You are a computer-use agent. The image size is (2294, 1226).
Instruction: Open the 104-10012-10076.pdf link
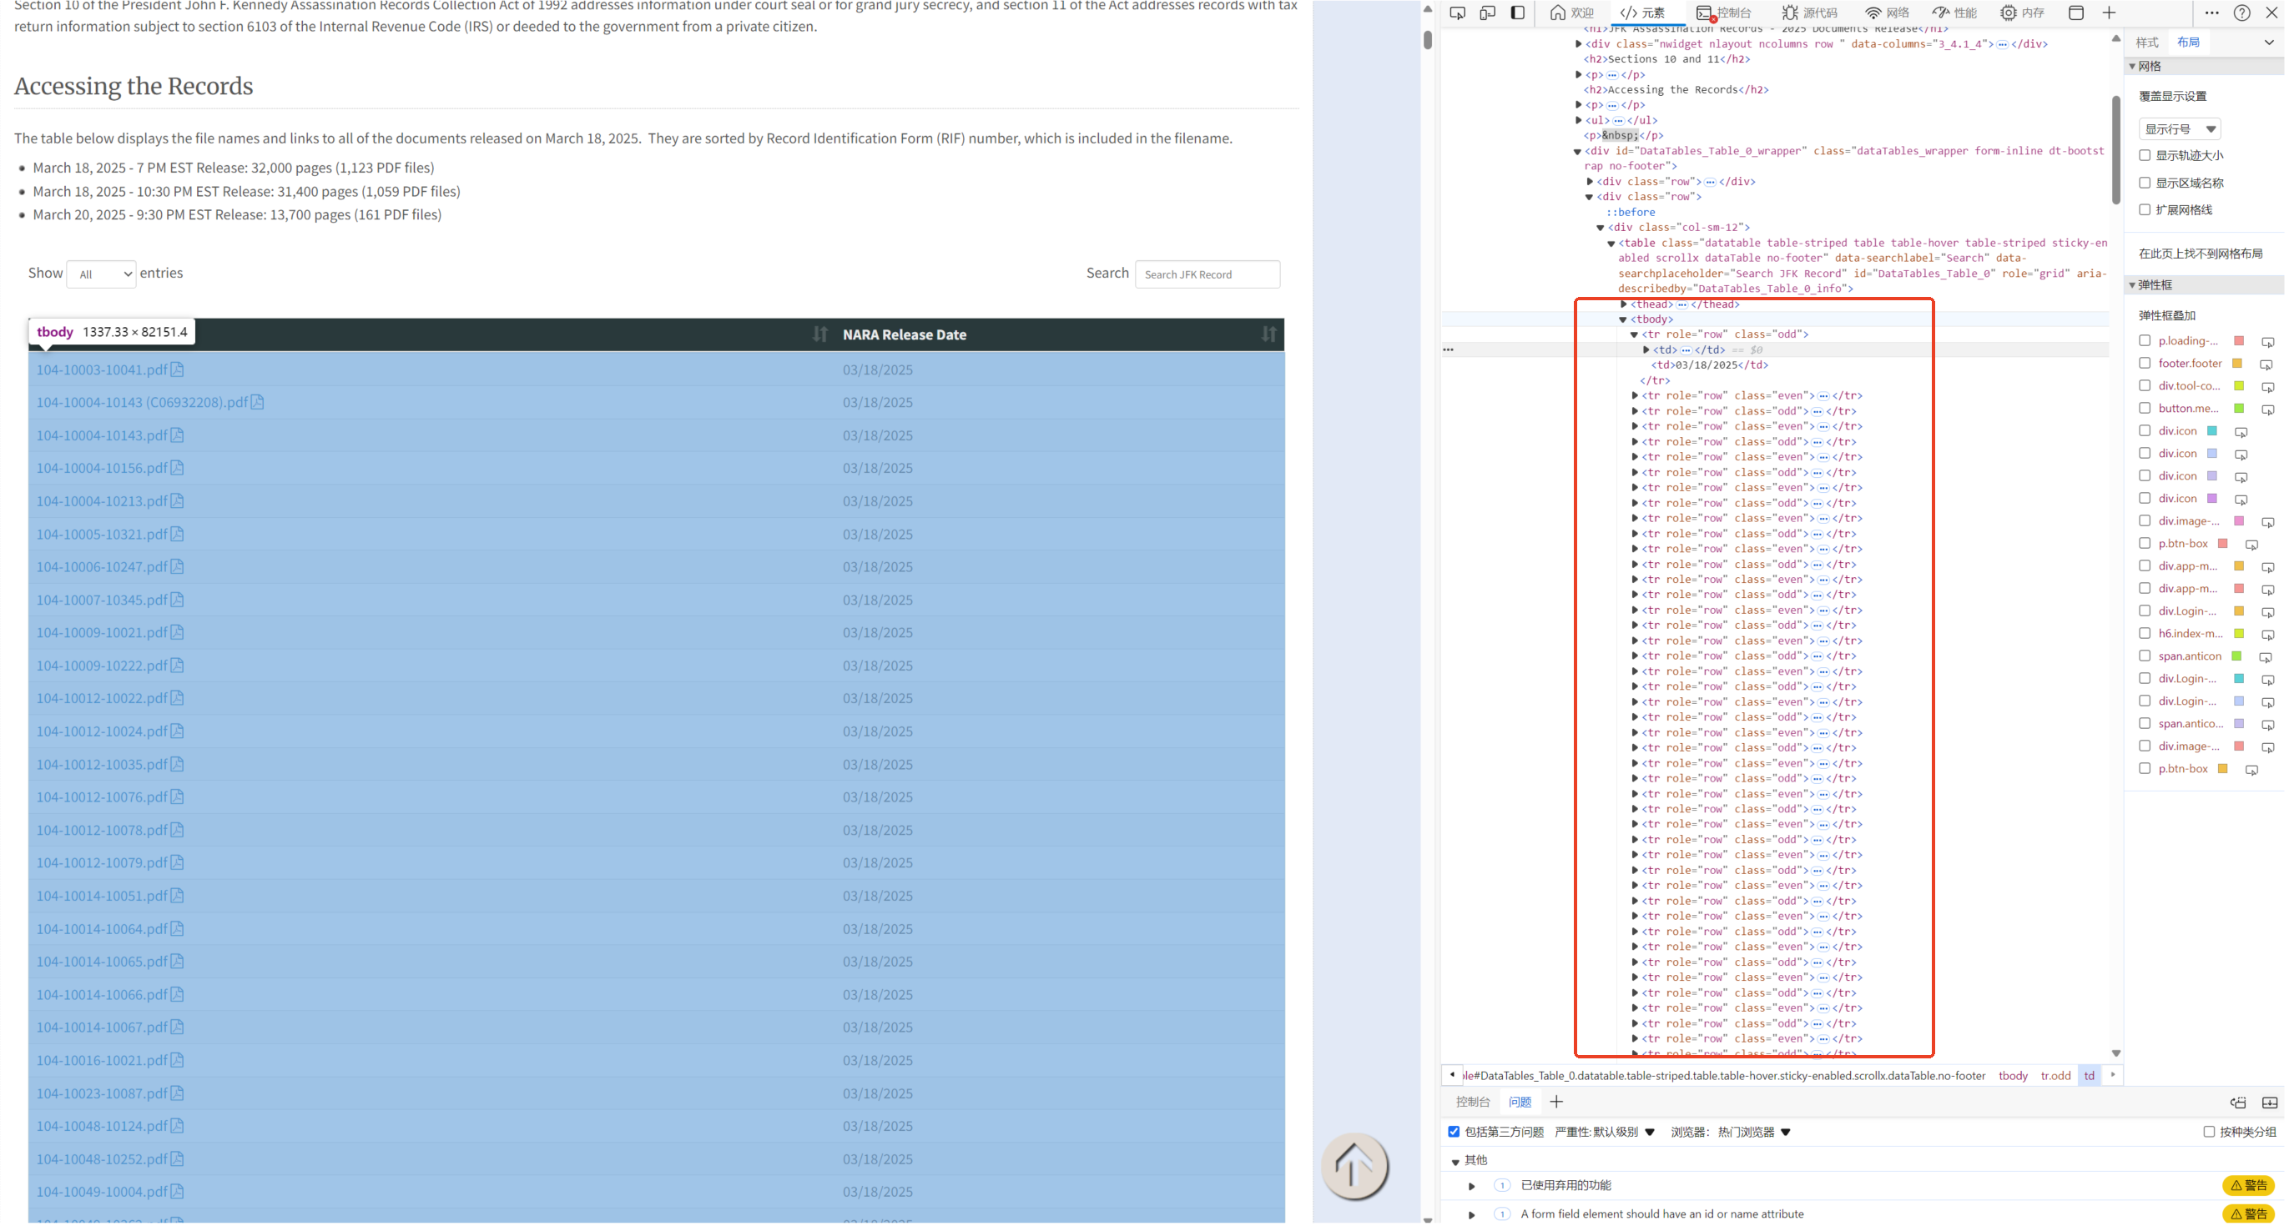(102, 796)
